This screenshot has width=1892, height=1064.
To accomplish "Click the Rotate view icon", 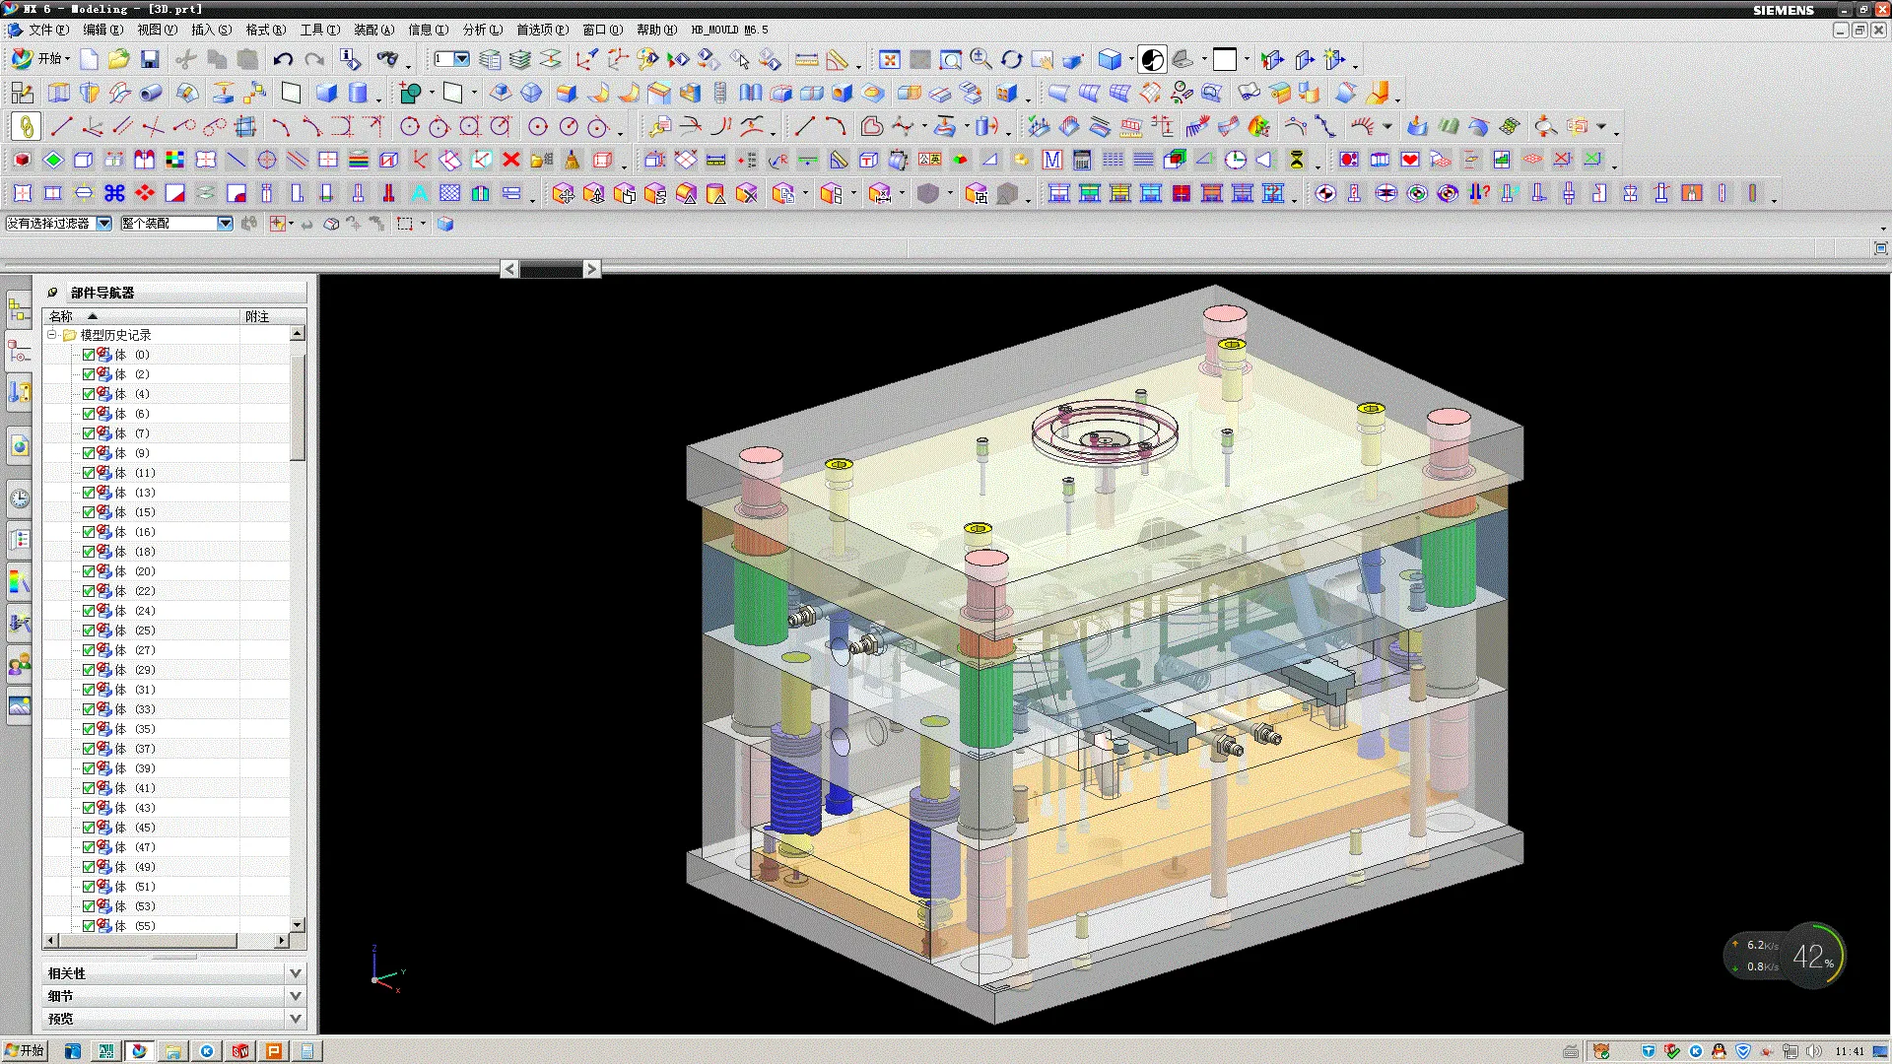I will [x=1011, y=60].
